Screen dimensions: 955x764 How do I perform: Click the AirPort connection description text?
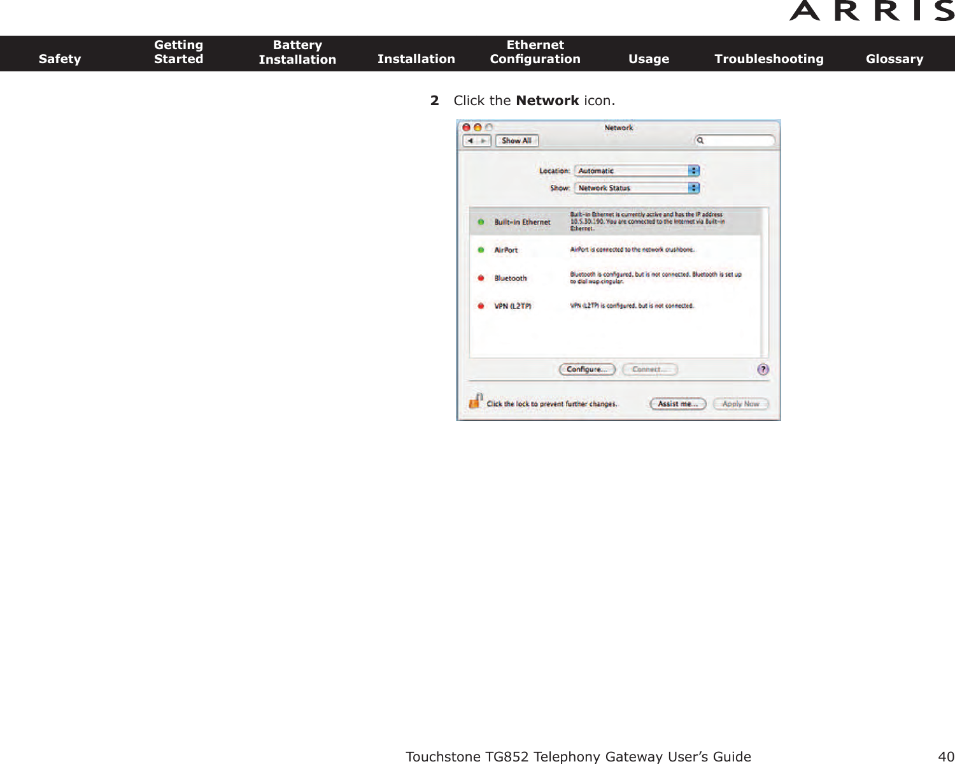[632, 250]
